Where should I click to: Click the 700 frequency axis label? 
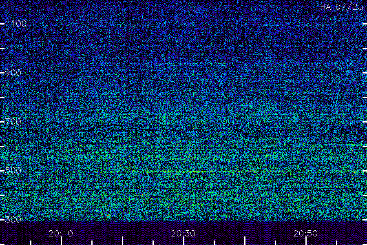13,122
